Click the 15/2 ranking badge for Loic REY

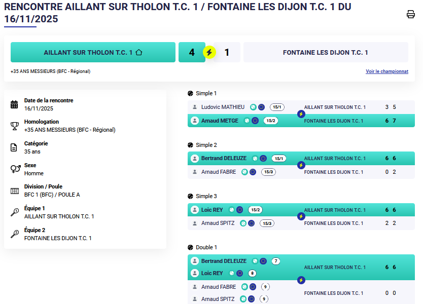255,210
